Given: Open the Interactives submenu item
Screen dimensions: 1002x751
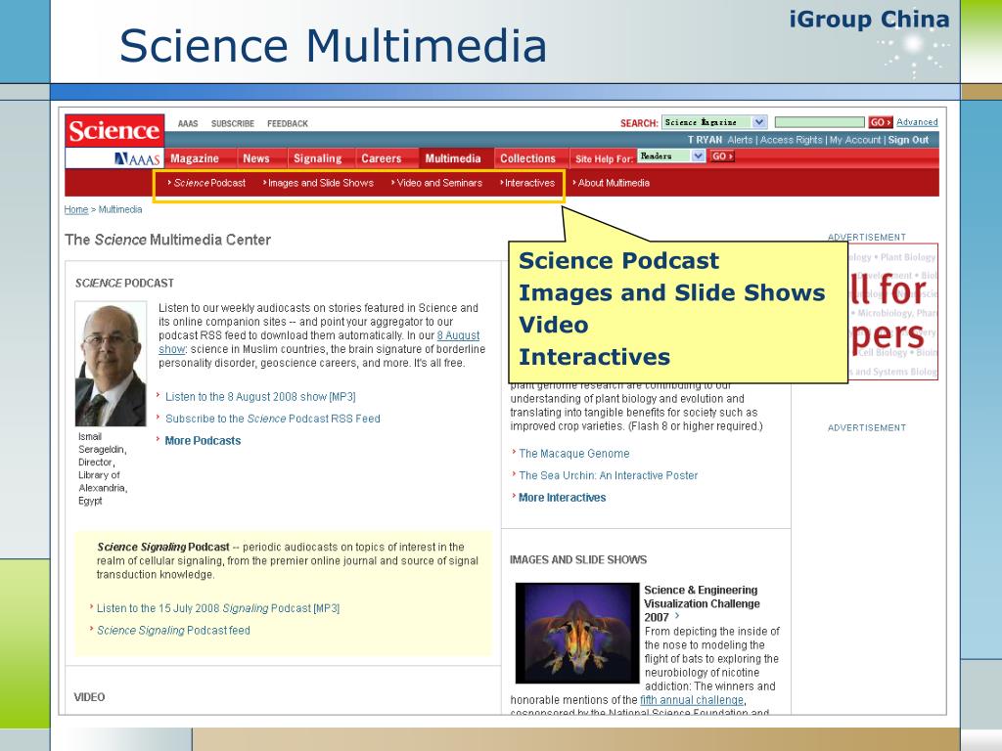Looking at the screenshot, I should click(527, 183).
